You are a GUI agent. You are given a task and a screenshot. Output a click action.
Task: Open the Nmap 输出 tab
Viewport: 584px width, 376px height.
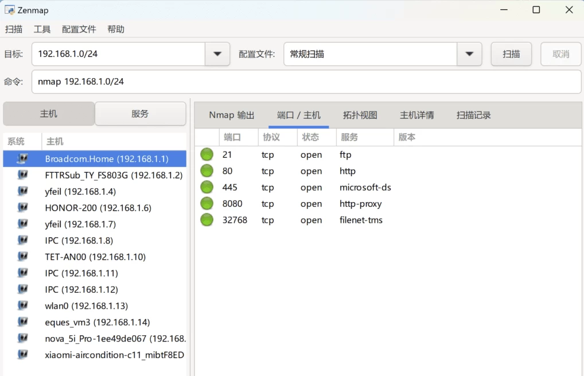231,115
